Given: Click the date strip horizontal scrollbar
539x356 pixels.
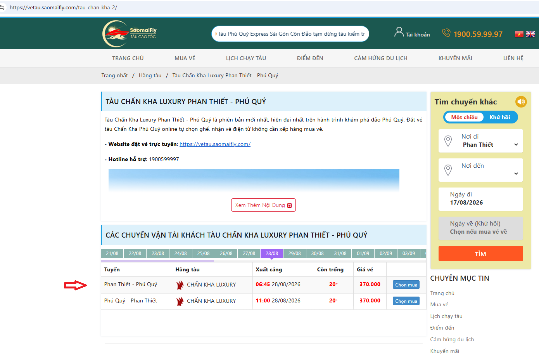Looking at the screenshot, I should (x=157, y=261).
